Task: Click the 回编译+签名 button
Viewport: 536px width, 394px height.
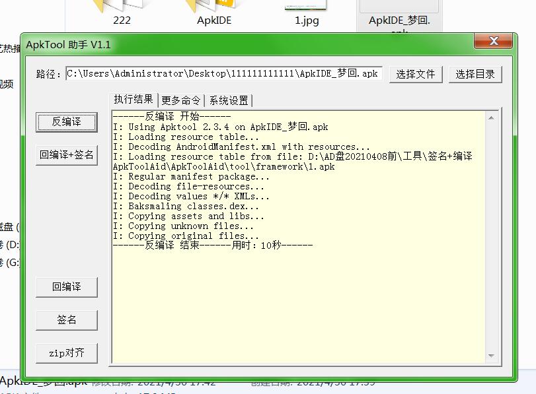Action: pos(67,155)
